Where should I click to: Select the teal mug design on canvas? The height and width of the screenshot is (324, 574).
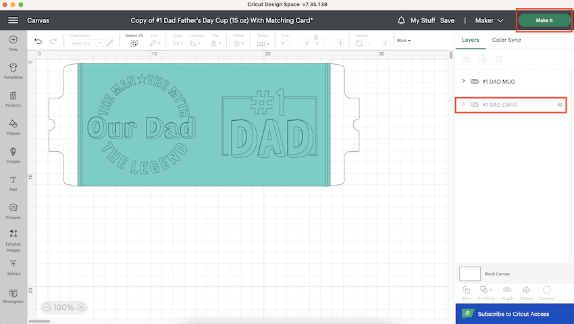pos(204,125)
